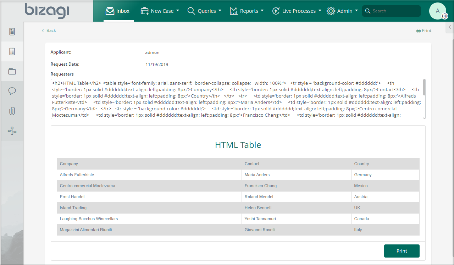The image size is (454, 265).
Task: Select the Maria Anders cell
Action: (x=297, y=175)
